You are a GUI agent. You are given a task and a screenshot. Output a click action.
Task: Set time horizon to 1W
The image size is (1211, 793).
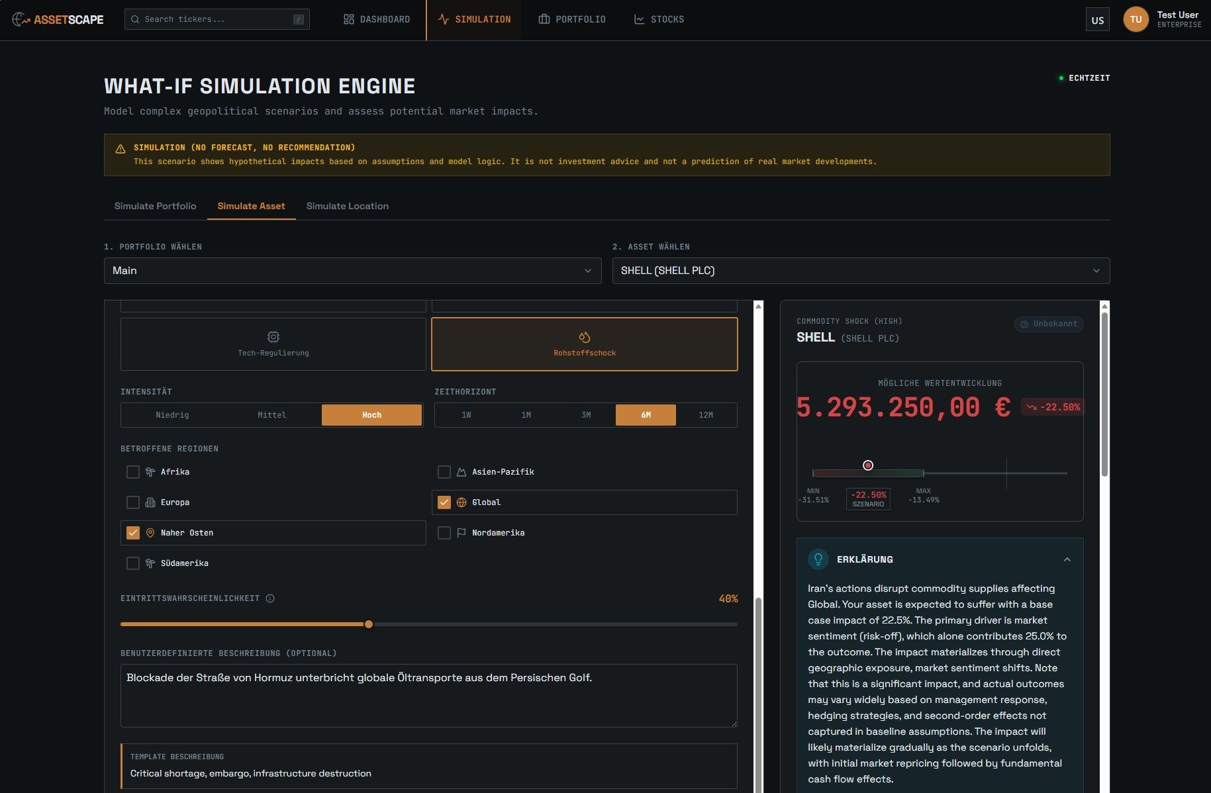[x=466, y=415]
